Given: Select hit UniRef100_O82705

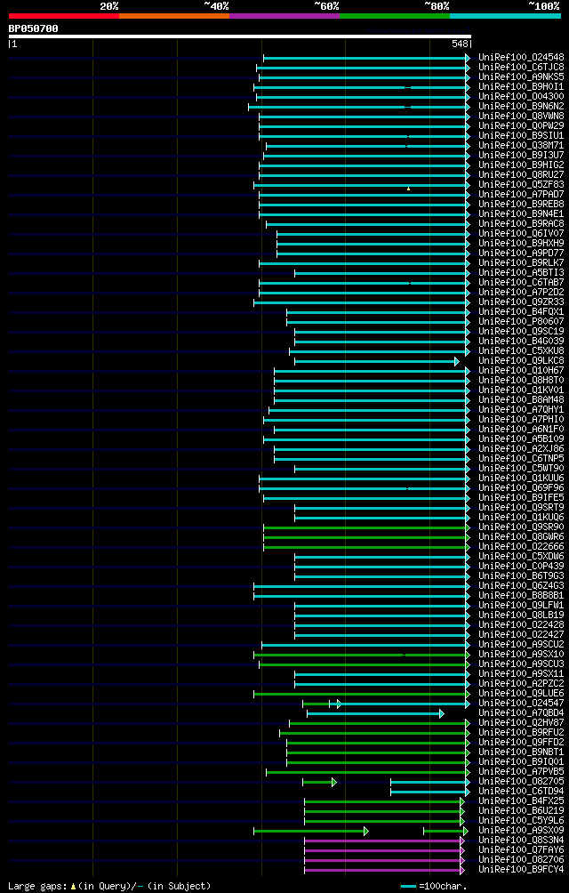Looking at the screenshot, I should pyautogui.click(x=521, y=781).
